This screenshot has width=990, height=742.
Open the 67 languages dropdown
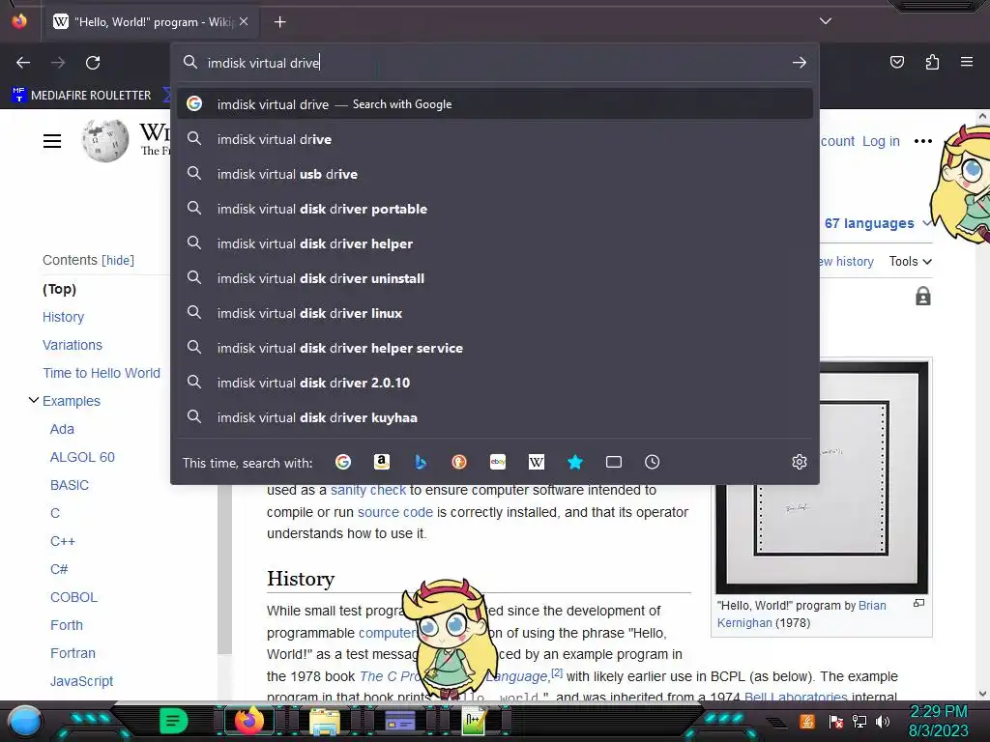877,223
